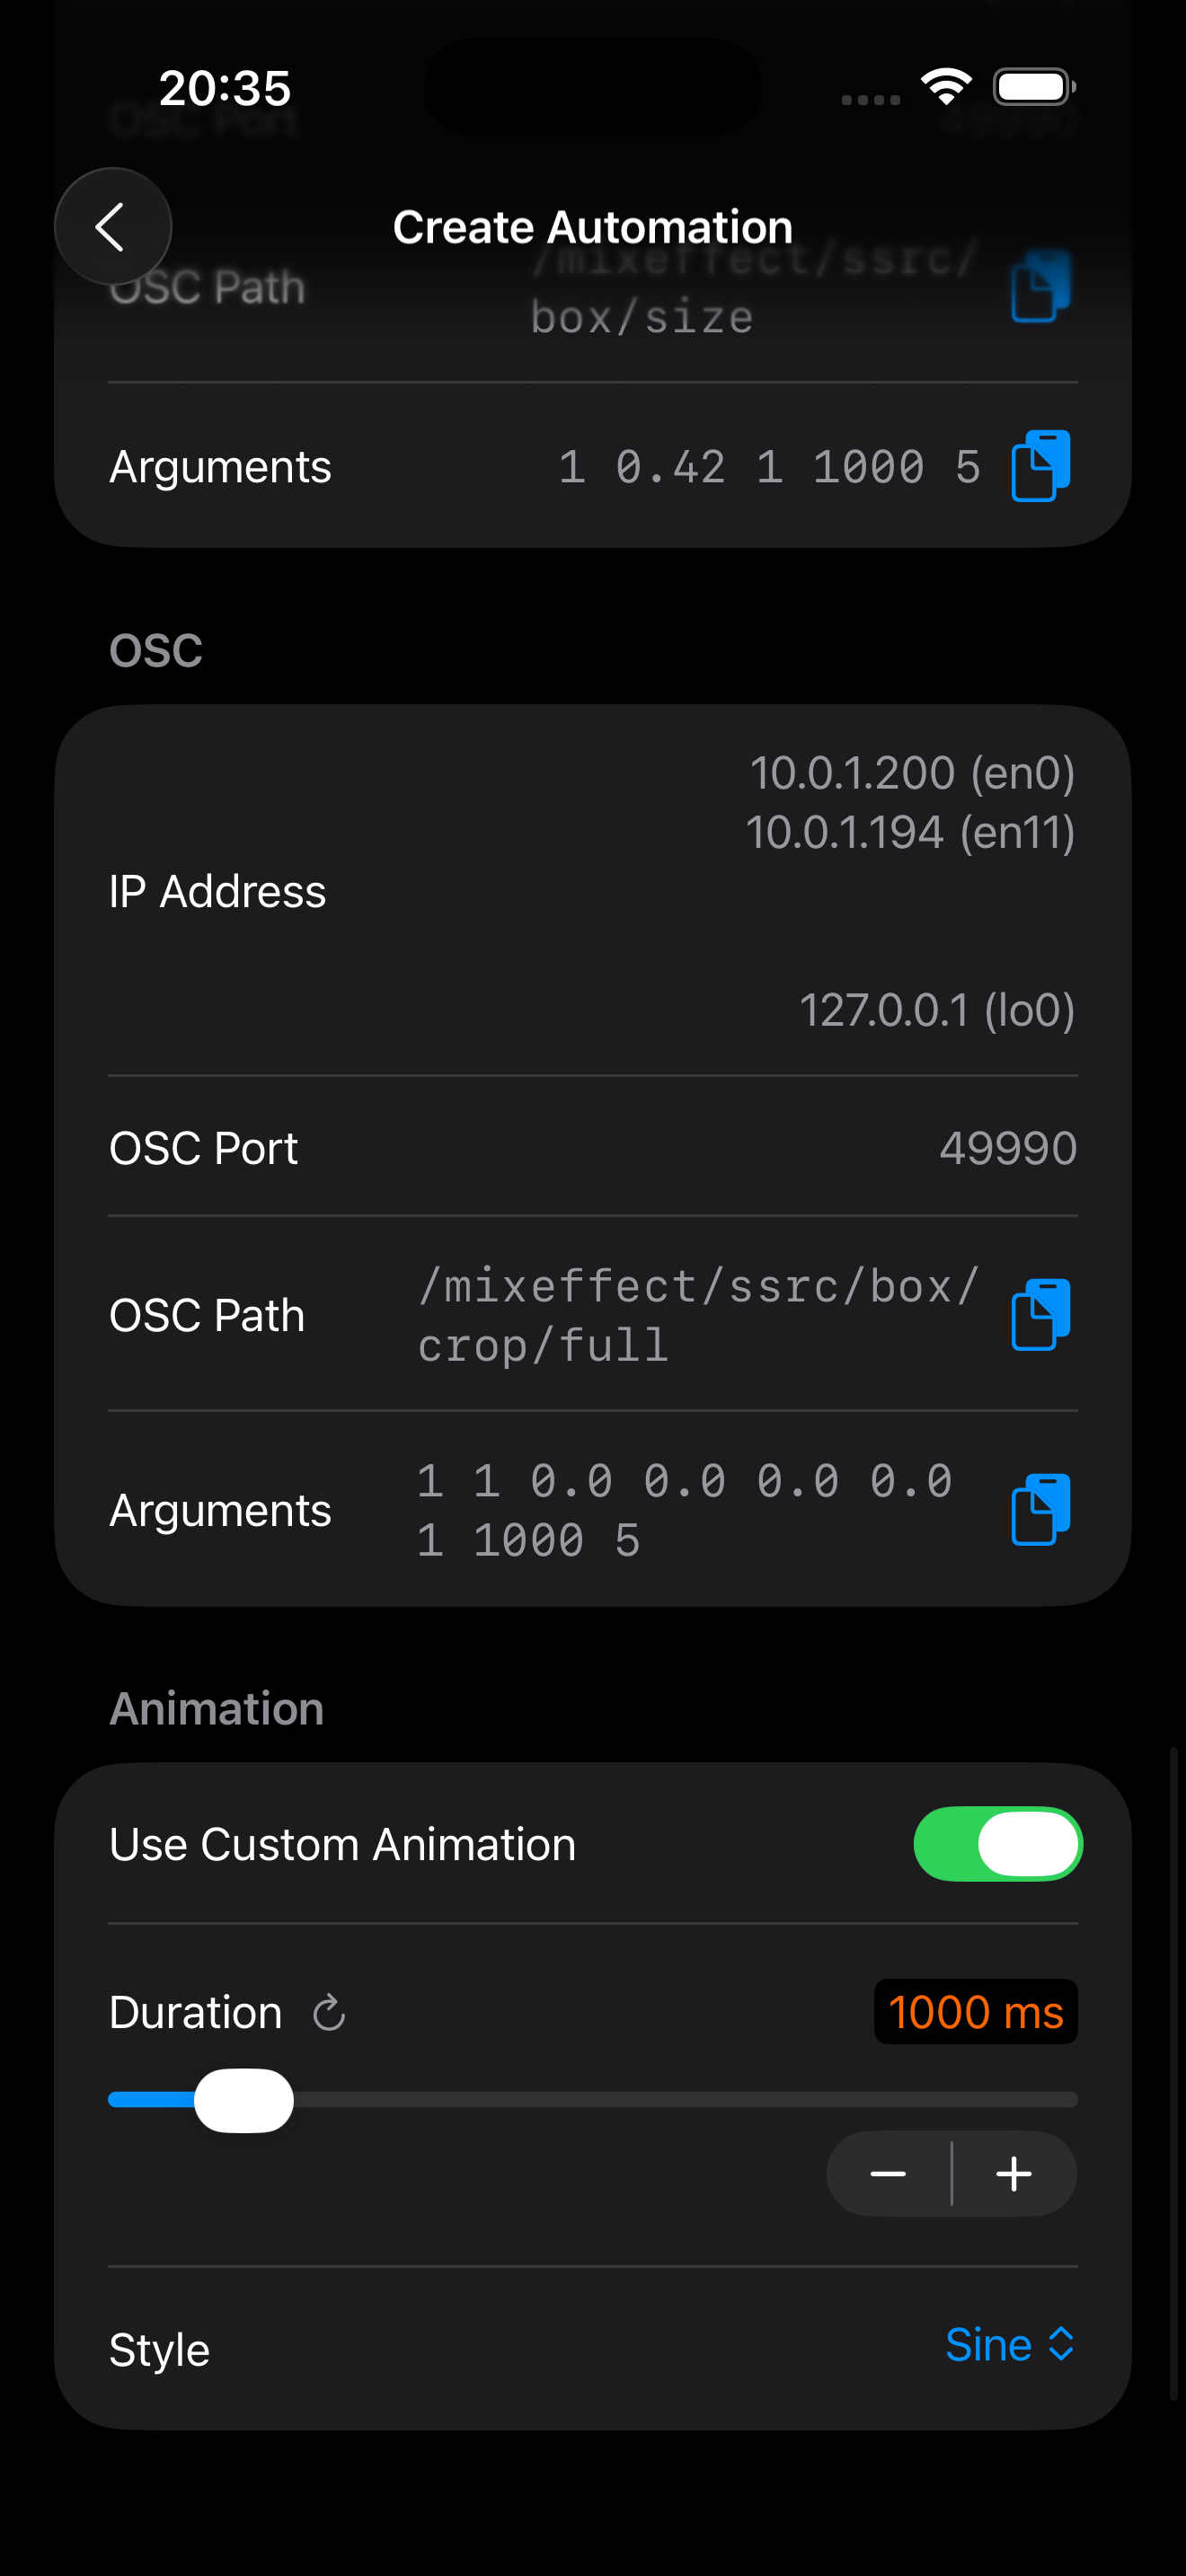The height and width of the screenshot is (2576, 1186).
Task: Tap the OSC Port value 49990
Action: point(1007,1148)
